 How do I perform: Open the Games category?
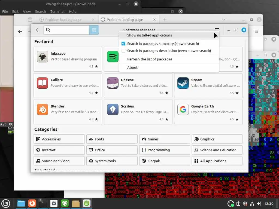[x=165, y=139]
